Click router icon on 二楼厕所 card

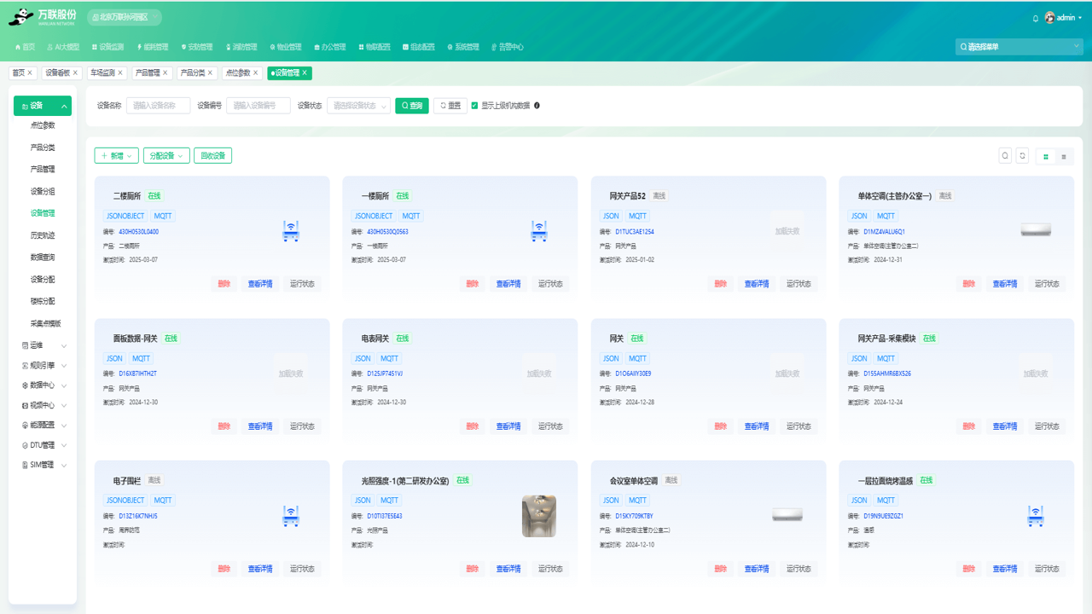[291, 231]
